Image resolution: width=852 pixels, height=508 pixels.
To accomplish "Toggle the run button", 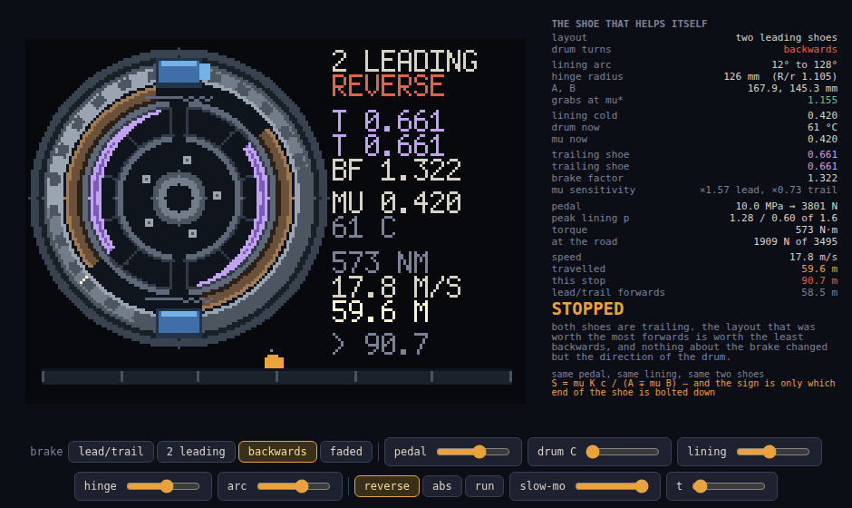I will click(485, 485).
